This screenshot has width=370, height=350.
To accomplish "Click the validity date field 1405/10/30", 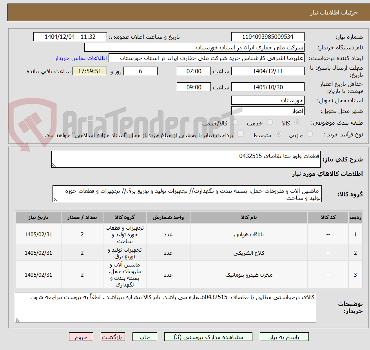I will pyautogui.click(x=268, y=87).
